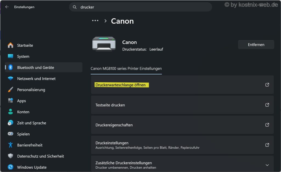
Task: Click the Entfernen button
Action: (256, 45)
